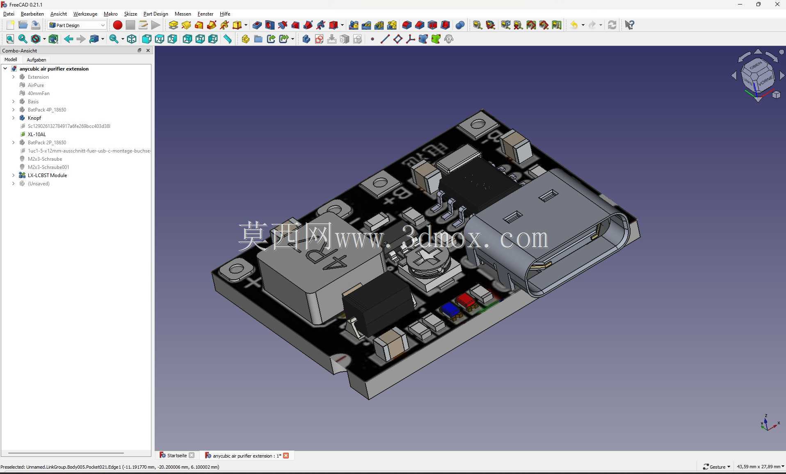Click the Create Sketch icon
This screenshot has height=474, width=786.
319,39
